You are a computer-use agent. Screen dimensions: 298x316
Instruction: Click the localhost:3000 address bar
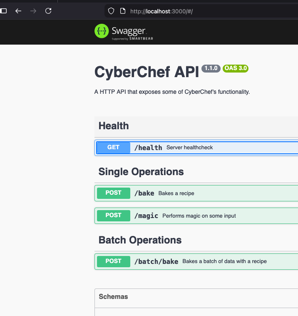pyautogui.click(x=201, y=11)
